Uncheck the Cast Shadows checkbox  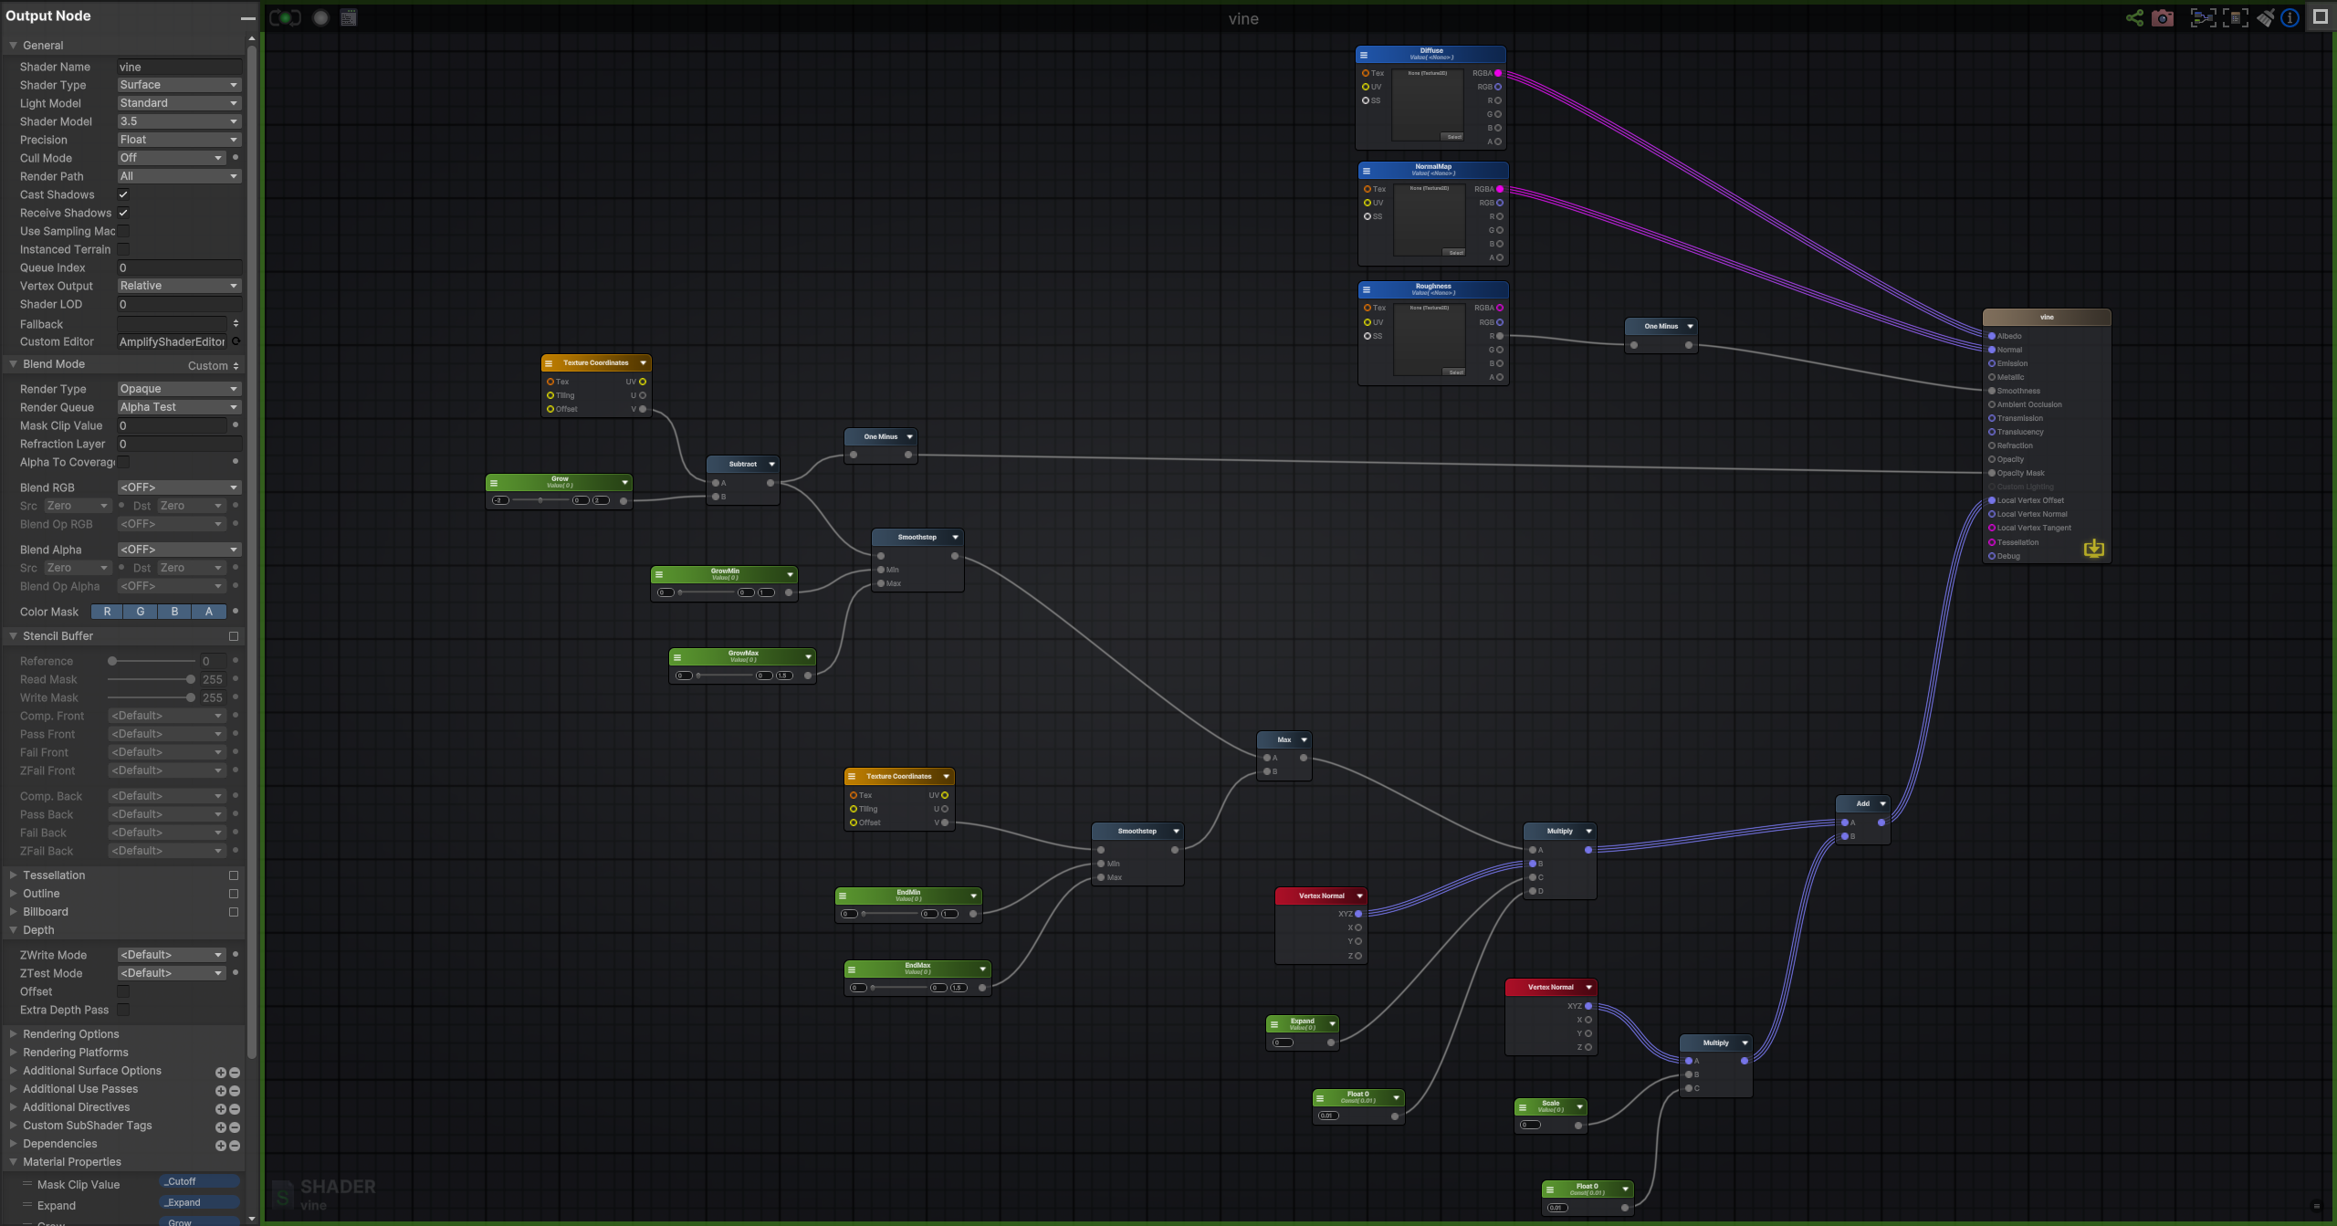tap(122, 194)
